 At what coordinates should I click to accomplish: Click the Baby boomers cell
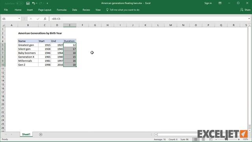click(x=28, y=53)
